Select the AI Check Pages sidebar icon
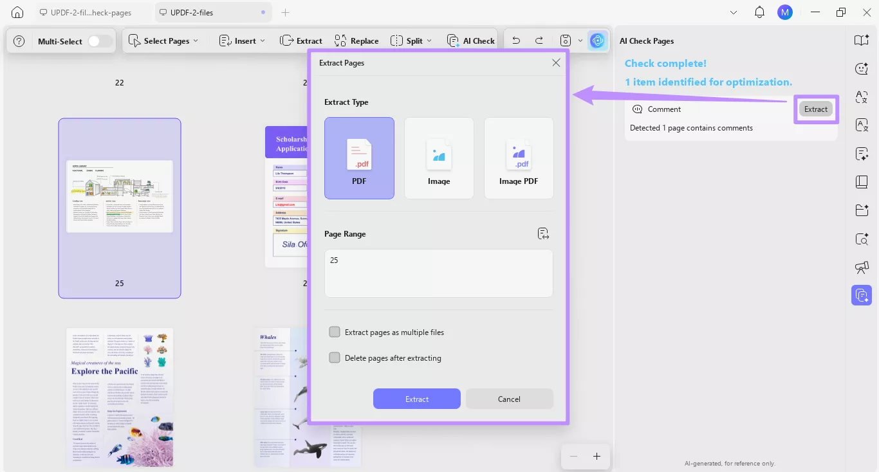 point(862,295)
